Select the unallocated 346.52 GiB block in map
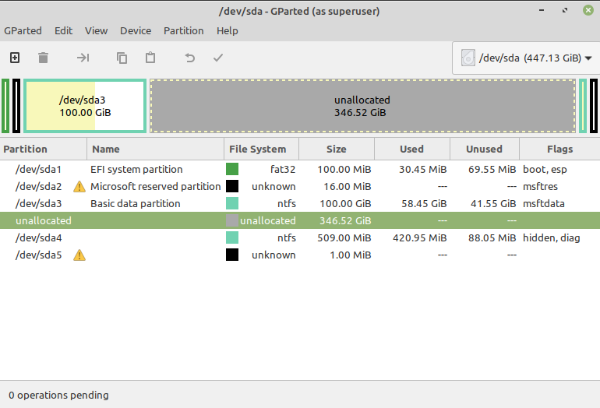This screenshot has width=600, height=408. click(x=362, y=106)
